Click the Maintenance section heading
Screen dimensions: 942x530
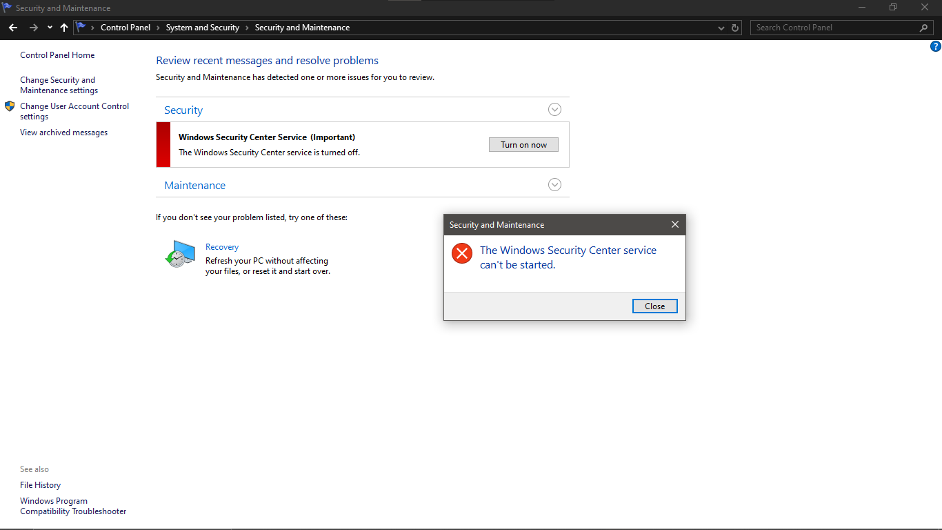pos(195,186)
